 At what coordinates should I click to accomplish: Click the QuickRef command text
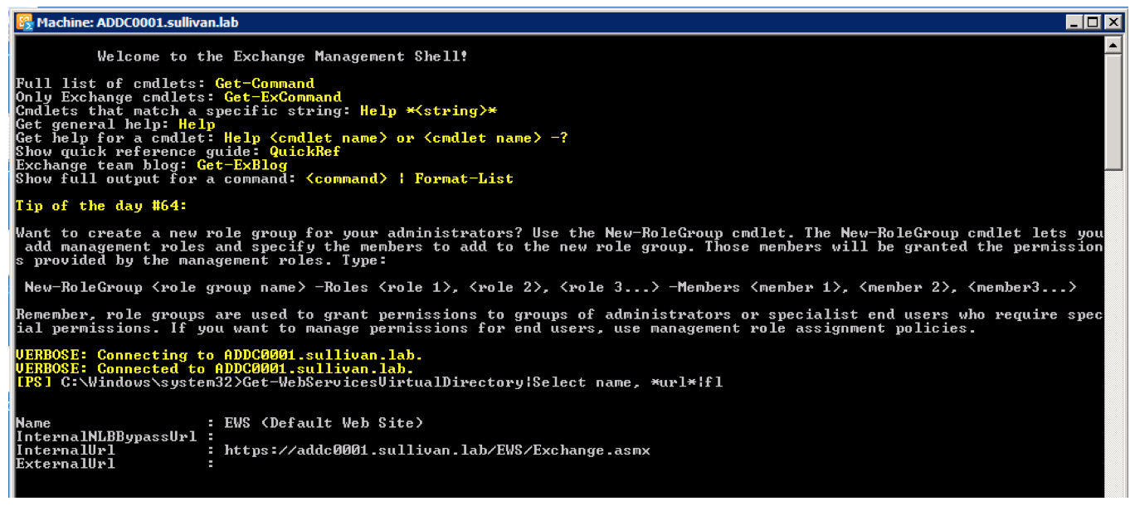(305, 152)
